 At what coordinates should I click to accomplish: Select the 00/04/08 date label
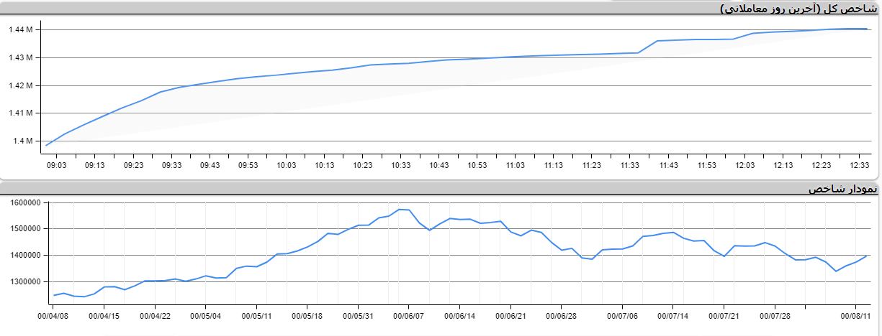(53, 315)
